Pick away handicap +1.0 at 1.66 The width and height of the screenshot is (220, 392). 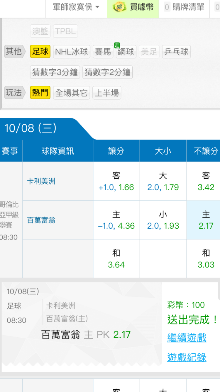coord(116,181)
